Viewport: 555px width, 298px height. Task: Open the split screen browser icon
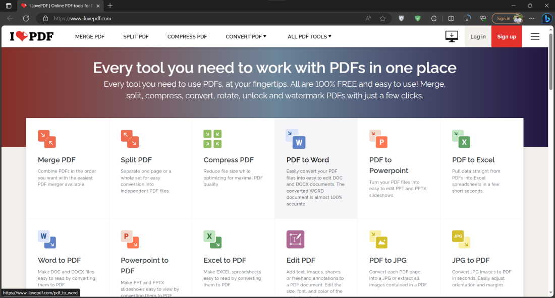451,18
